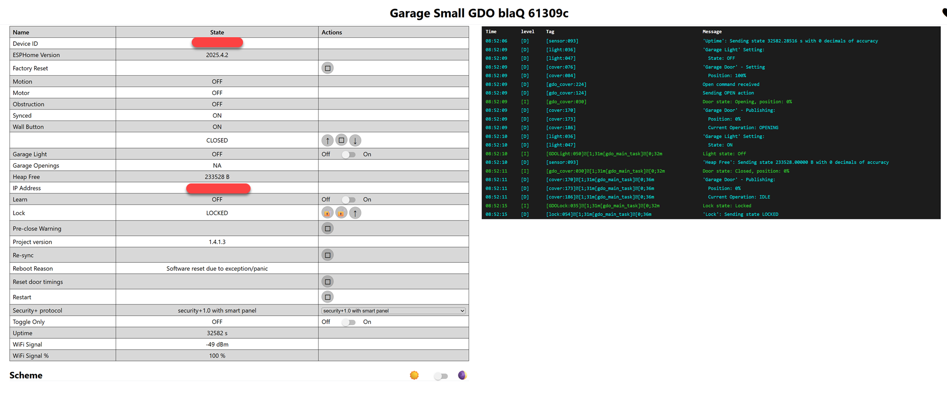This screenshot has height=400, width=947.
Task: Click the moon icon in the Scheme row
Action: pos(462,375)
